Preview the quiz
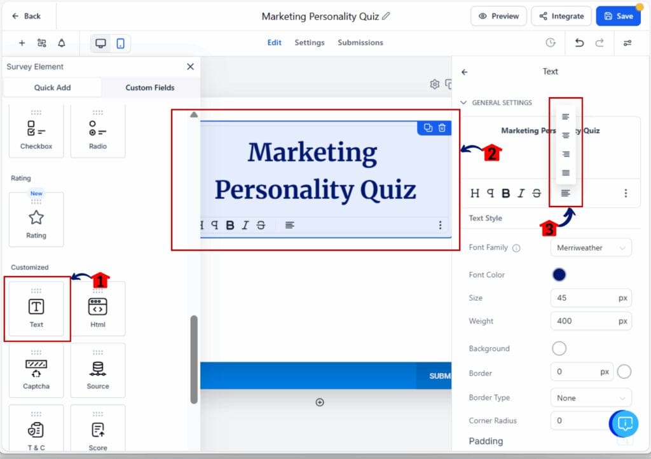Viewport: 651px width, 459px height. point(498,16)
